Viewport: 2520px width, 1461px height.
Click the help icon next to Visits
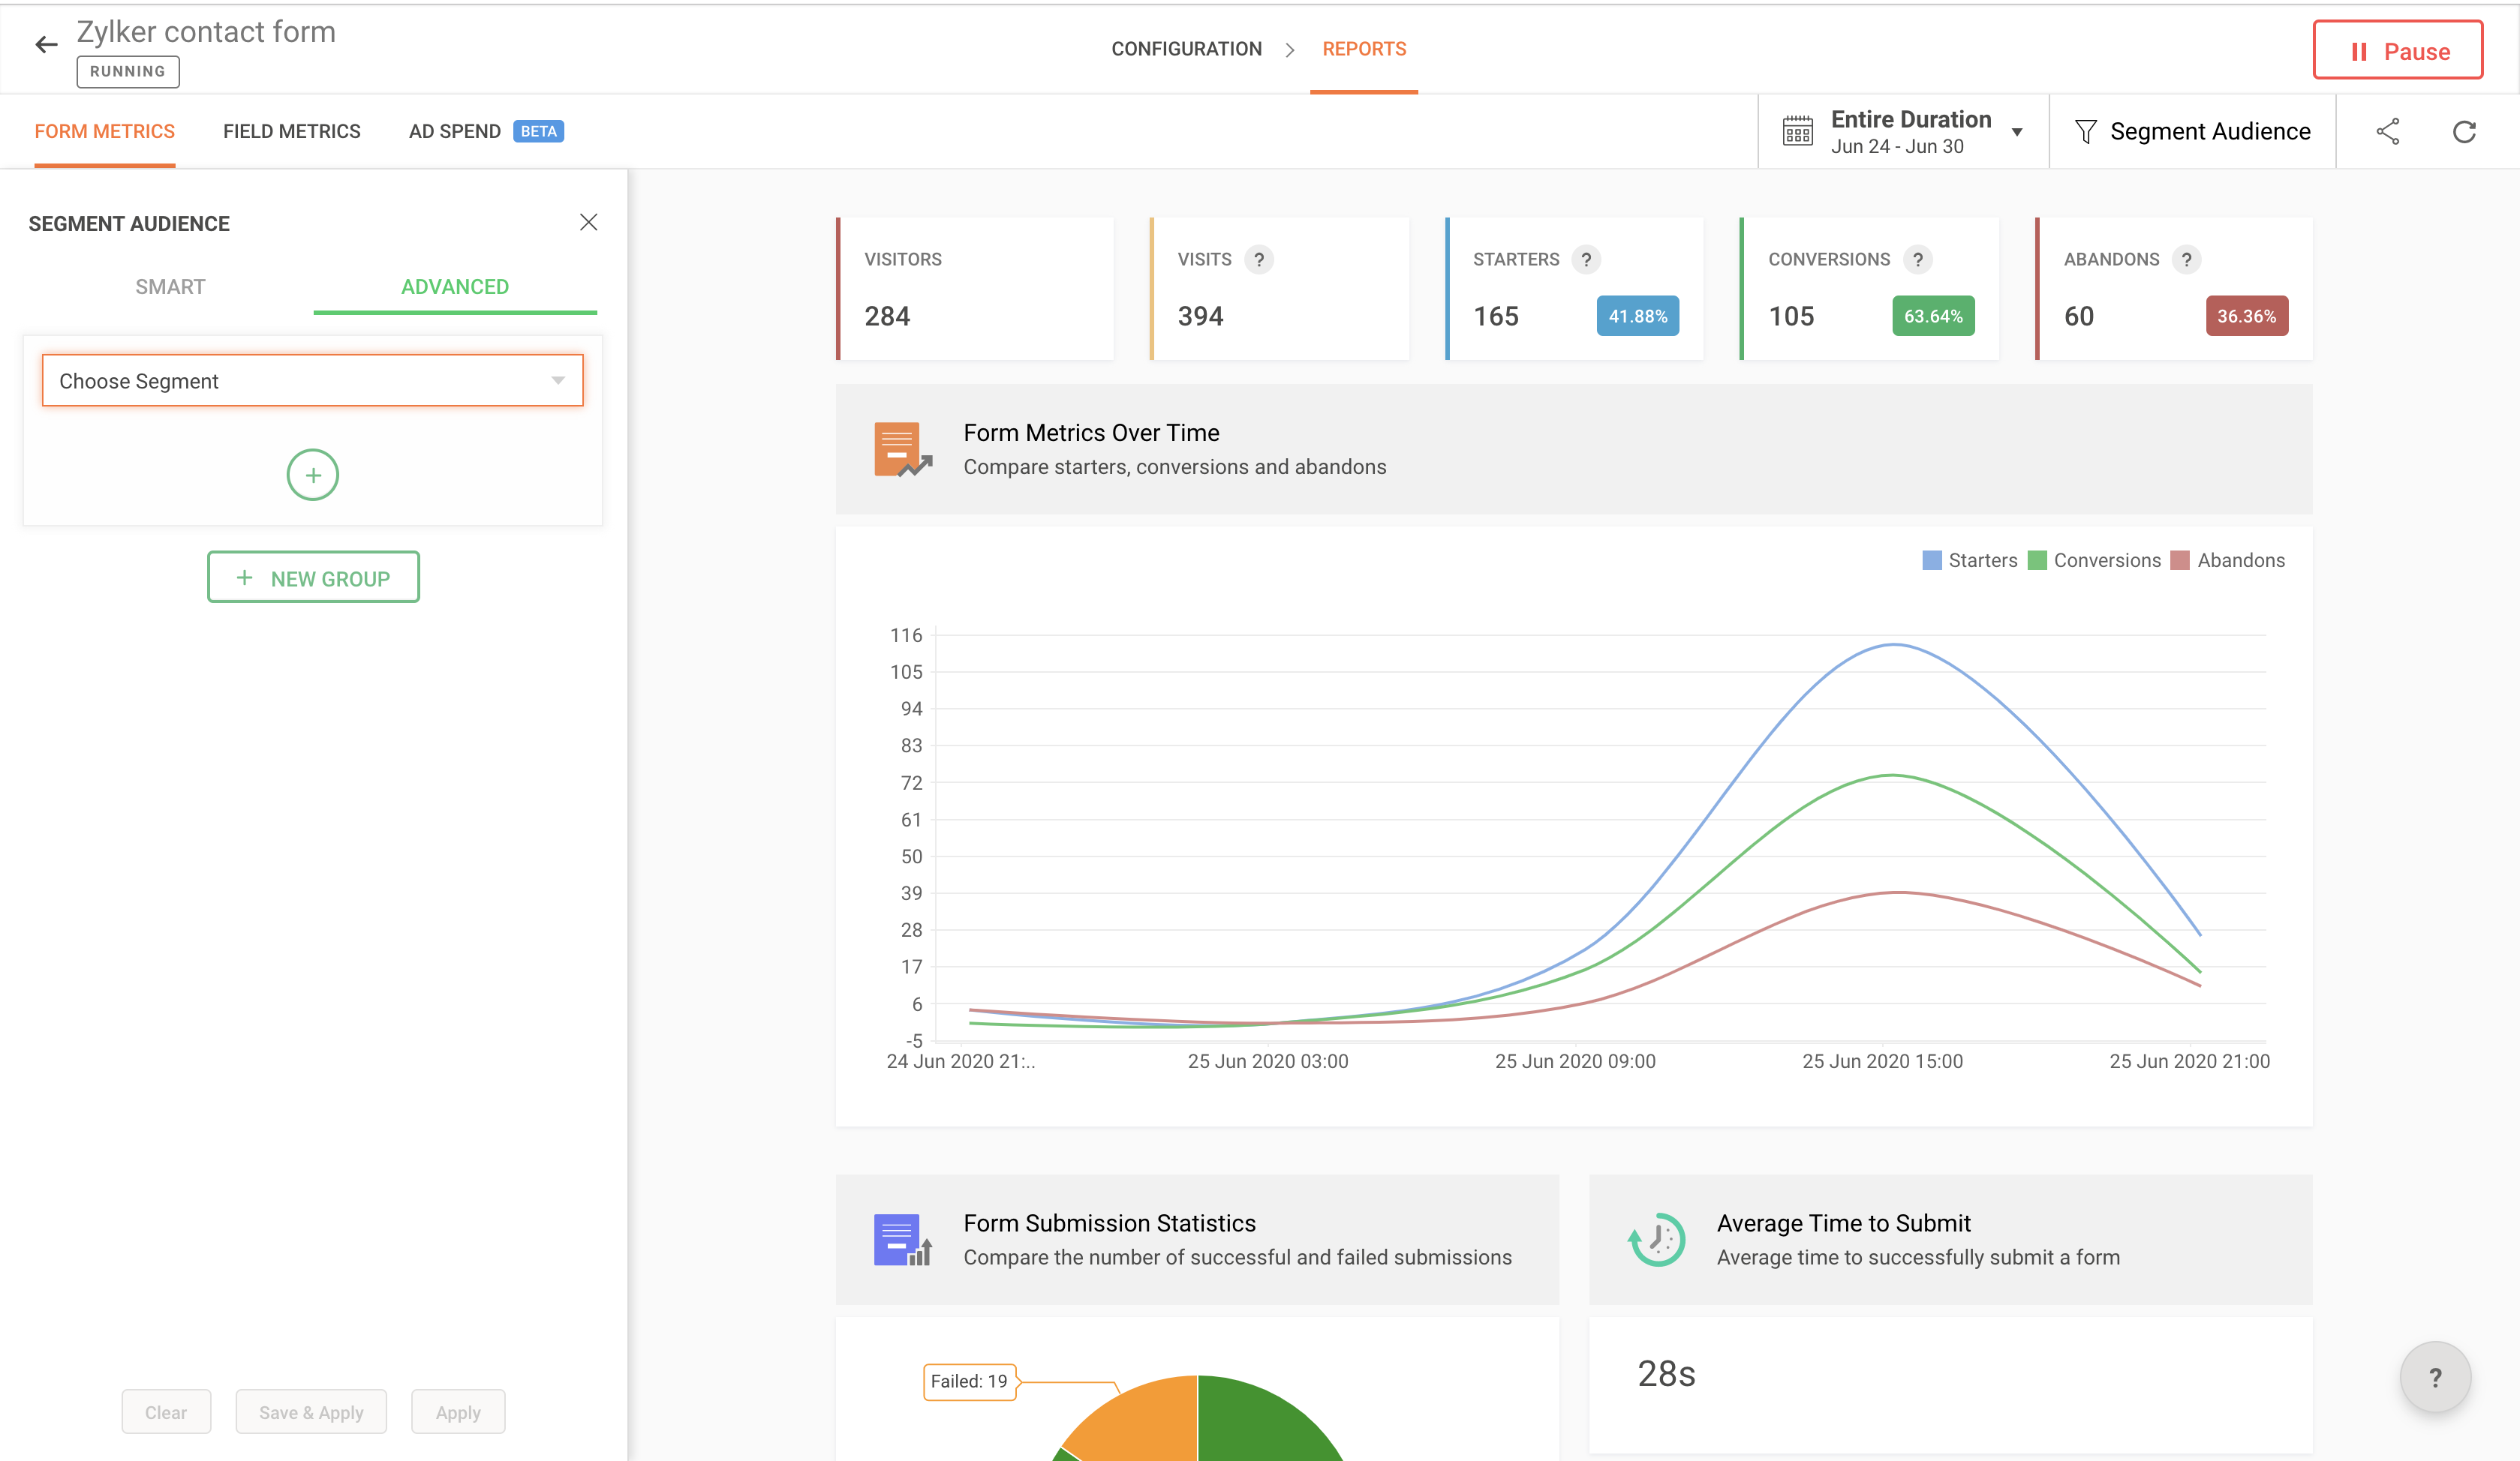(x=1259, y=259)
